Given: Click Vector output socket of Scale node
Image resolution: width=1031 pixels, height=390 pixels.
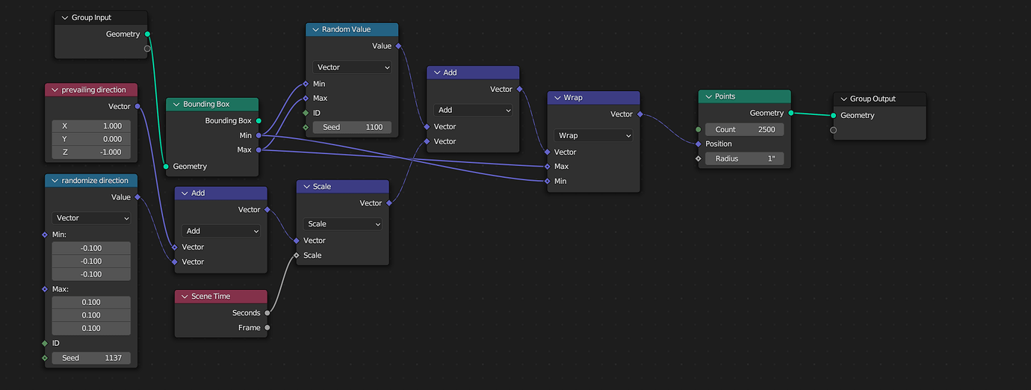Looking at the screenshot, I should pos(388,203).
